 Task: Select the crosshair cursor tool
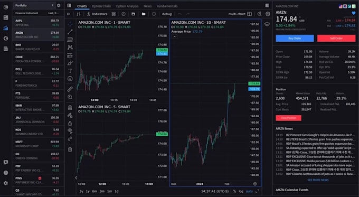(x=70, y=24)
